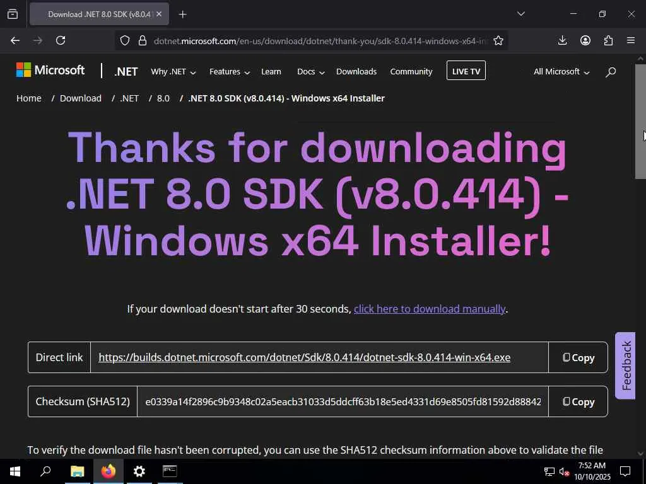Open the network tray icon
The height and width of the screenshot is (484, 646).
coord(549,471)
